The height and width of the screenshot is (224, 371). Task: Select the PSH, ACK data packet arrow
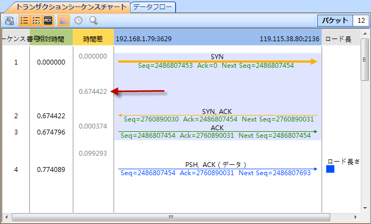pos(217,169)
